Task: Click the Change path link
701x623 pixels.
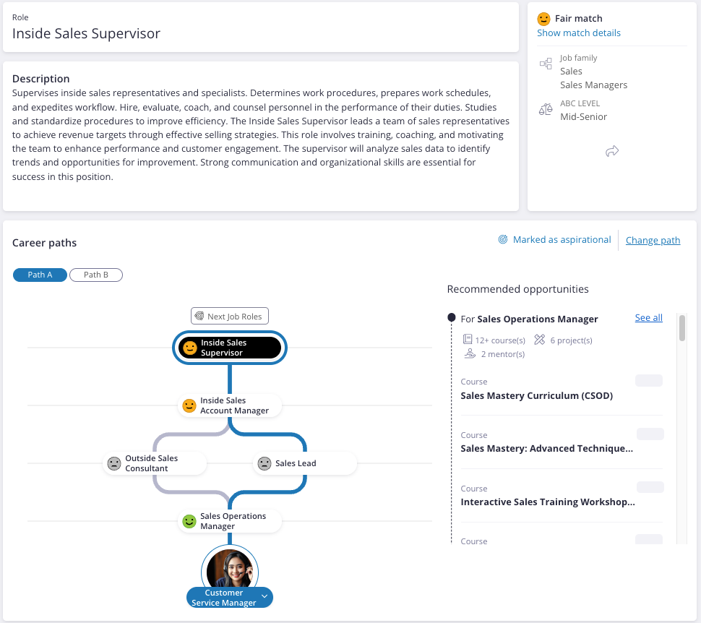Action: (653, 241)
